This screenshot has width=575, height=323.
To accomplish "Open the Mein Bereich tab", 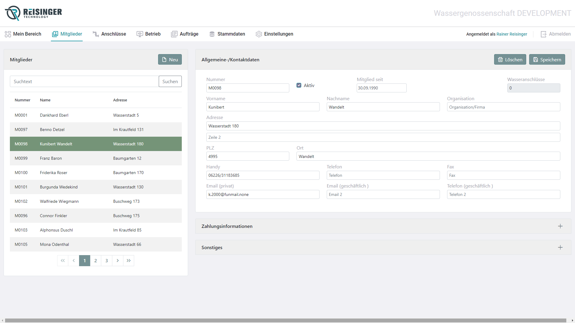I will click(x=23, y=34).
